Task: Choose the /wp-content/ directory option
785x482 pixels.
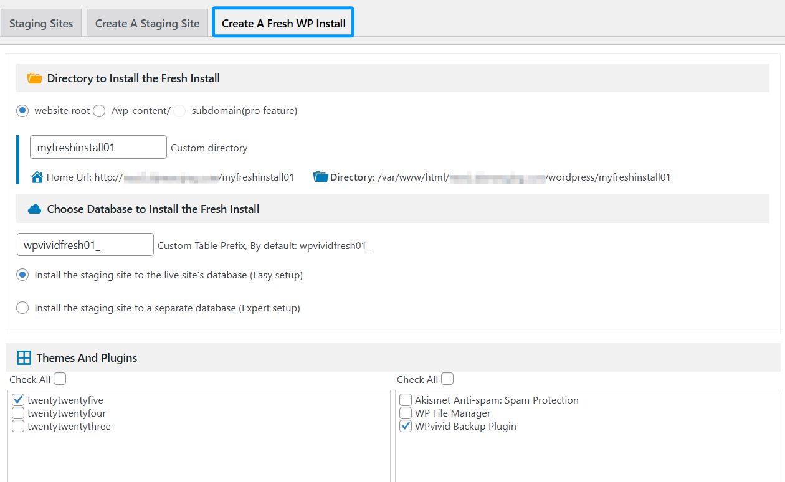Action: [x=99, y=111]
